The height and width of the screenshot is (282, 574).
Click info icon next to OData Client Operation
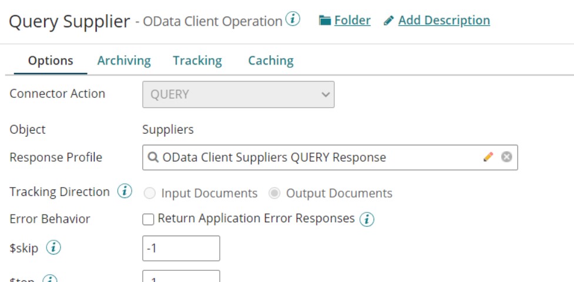point(293,19)
